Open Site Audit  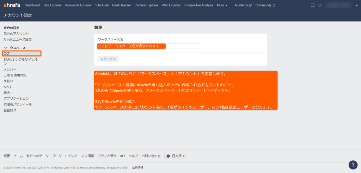102,5
